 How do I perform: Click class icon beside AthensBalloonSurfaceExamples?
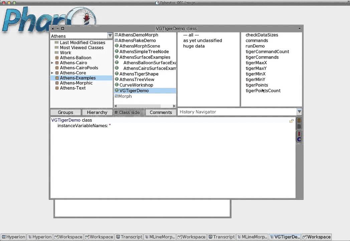pos(117,63)
